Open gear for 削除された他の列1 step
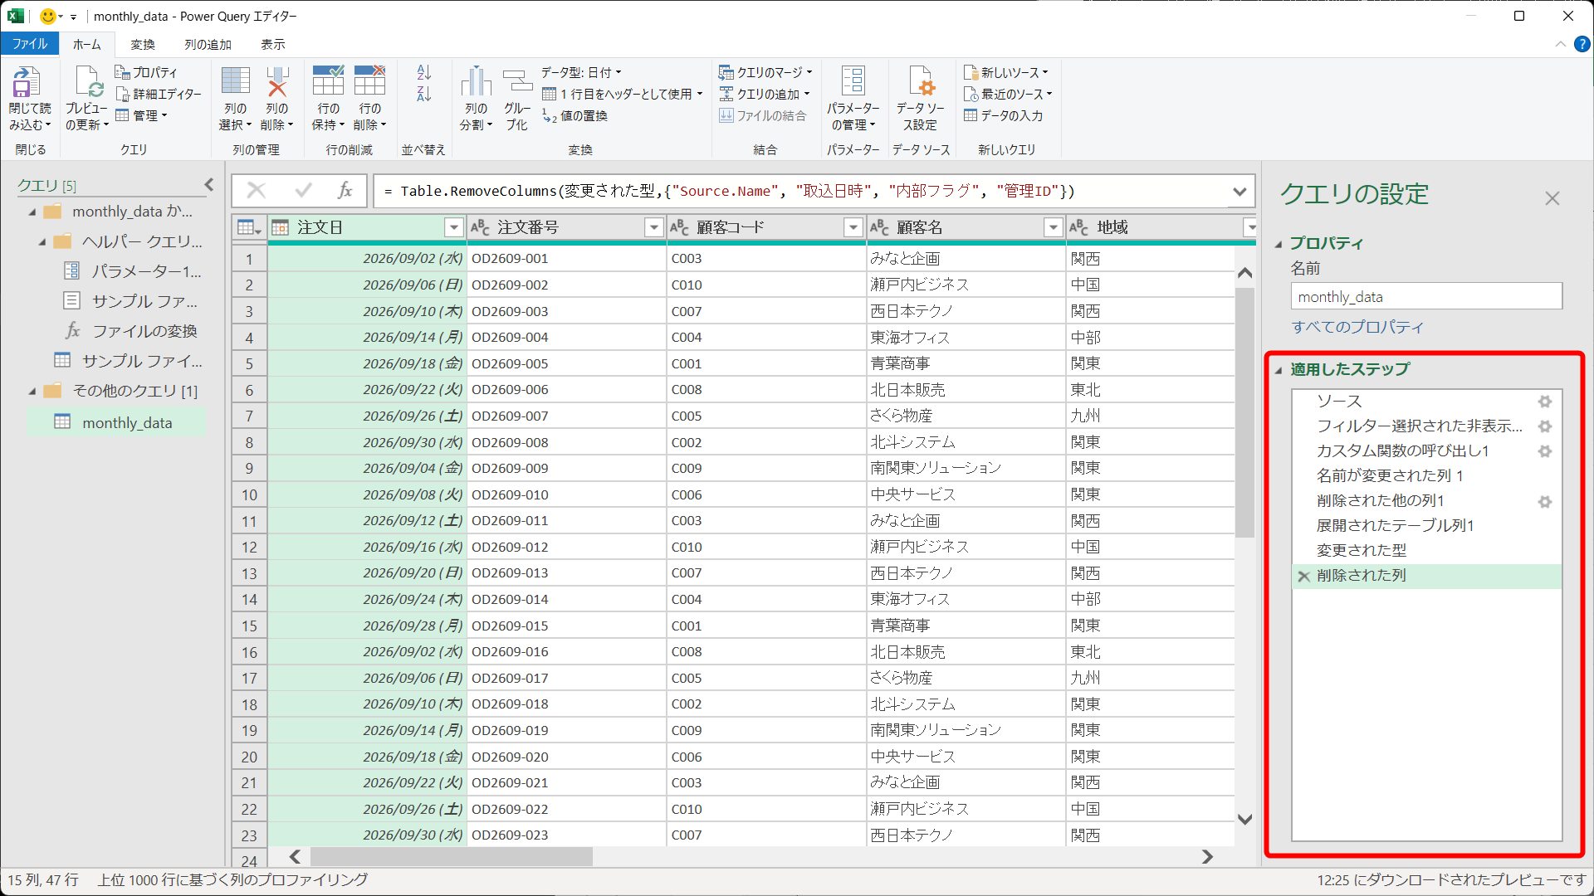This screenshot has width=1594, height=896. [x=1545, y=502]
